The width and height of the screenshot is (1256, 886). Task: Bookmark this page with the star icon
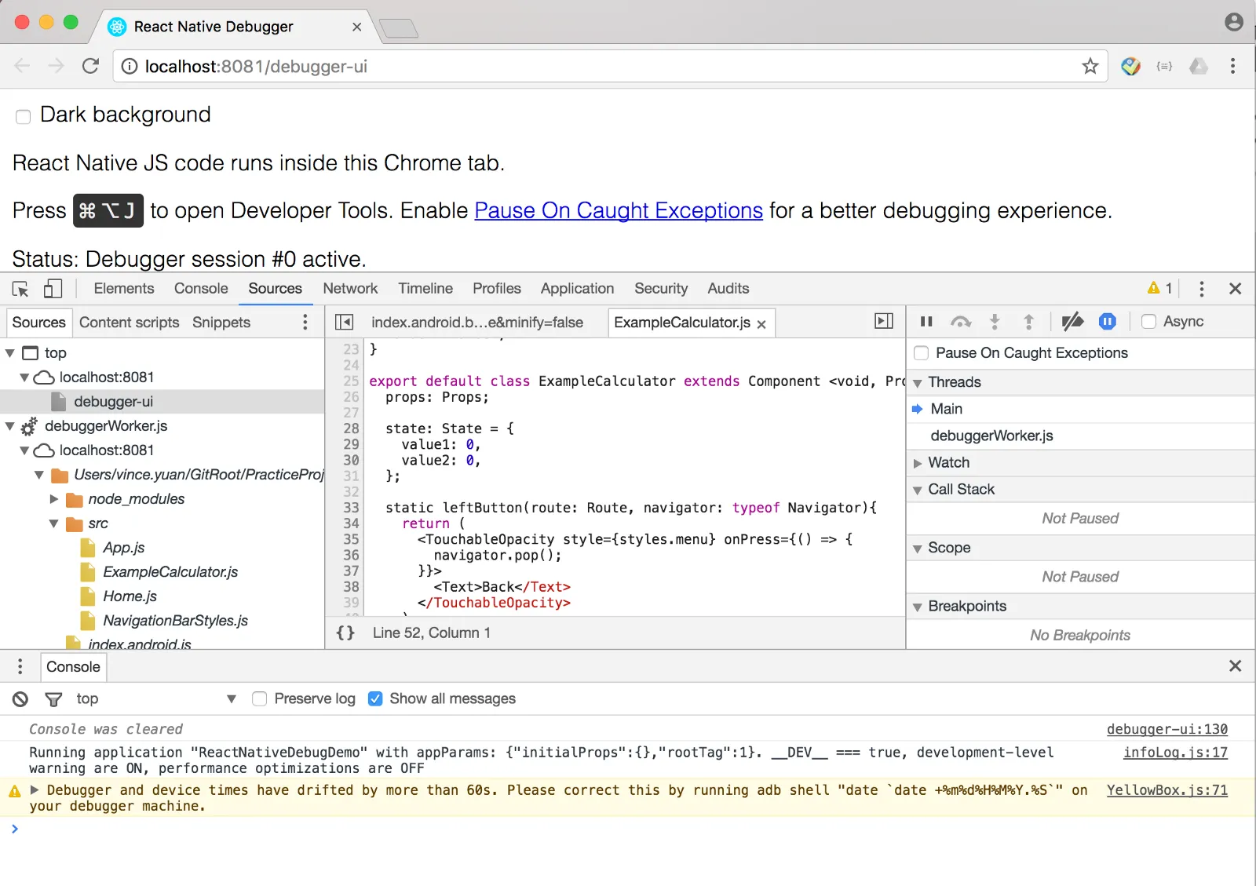click(1090, 66)
